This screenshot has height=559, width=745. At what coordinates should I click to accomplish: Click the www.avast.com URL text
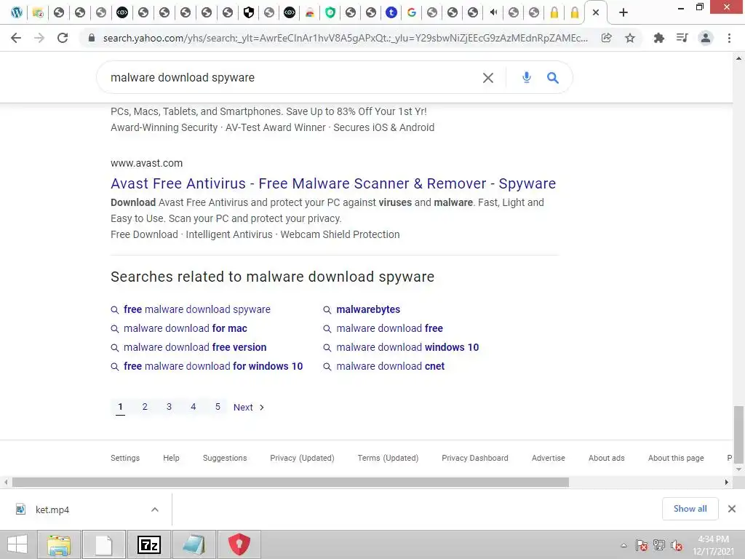tap(146, 163)
